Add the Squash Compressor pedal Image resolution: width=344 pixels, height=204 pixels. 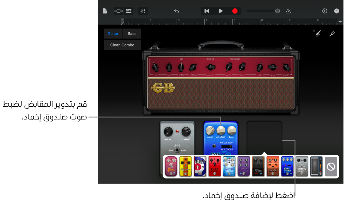[x=302, y=166]
